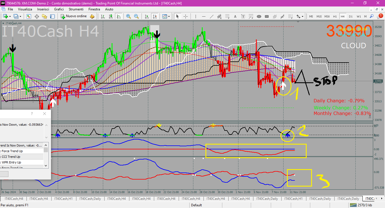Screen dimensions: 385x208
Task: Close the small alert dialog
Action: coord(45,114)
